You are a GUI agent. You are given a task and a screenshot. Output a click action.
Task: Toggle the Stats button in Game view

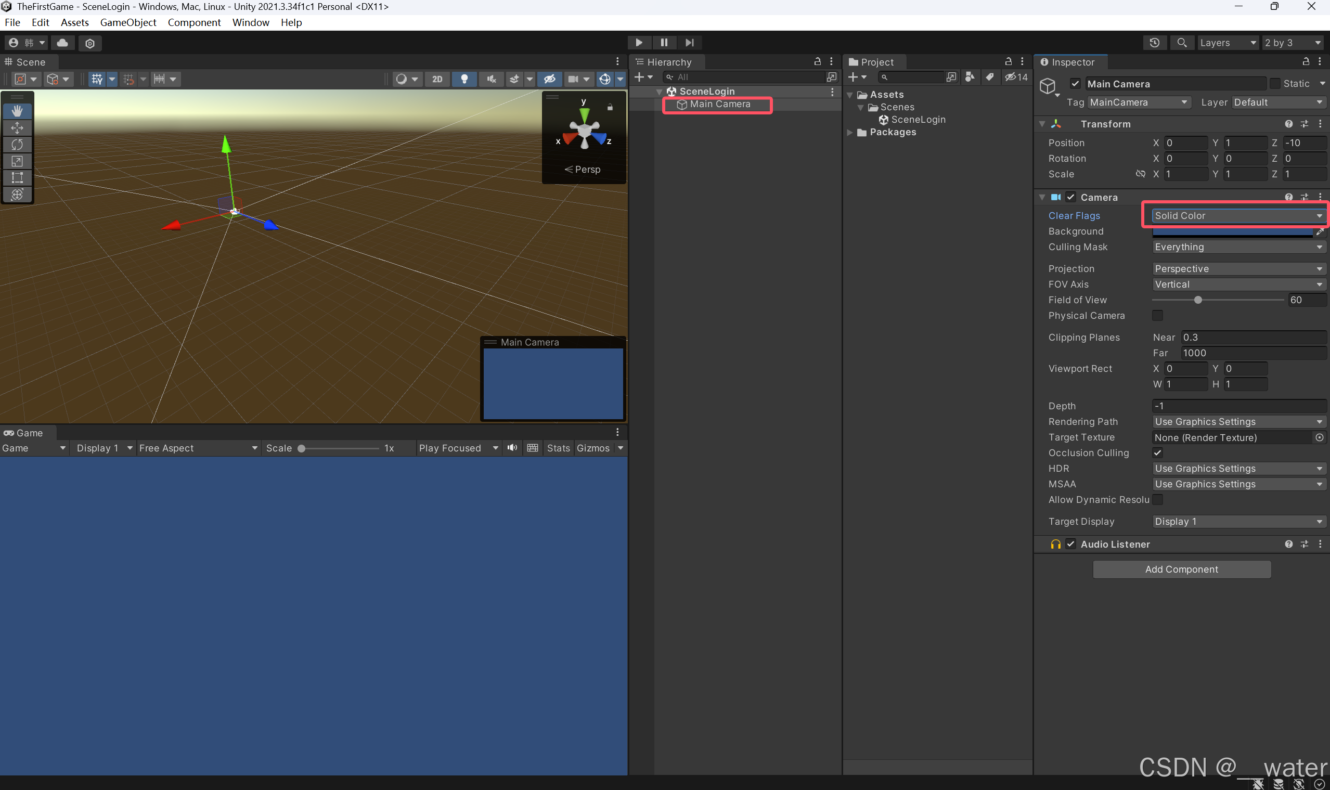click(558, 448)
